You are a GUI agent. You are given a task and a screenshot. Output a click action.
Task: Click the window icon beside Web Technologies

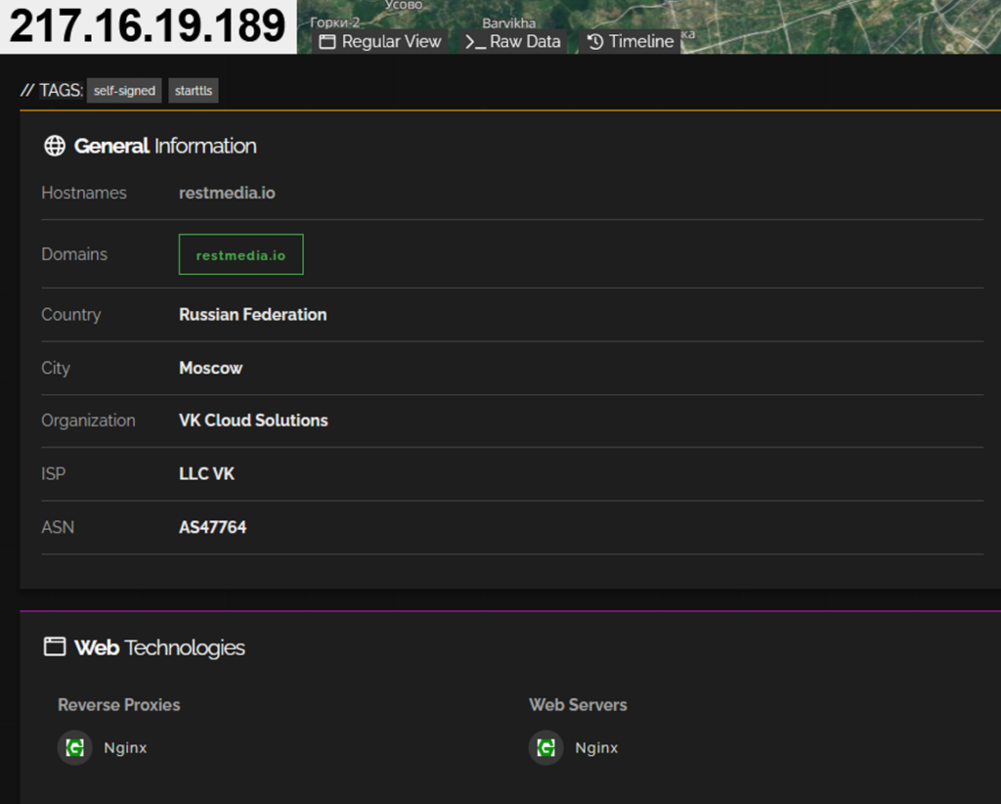(x=55, y=648)
